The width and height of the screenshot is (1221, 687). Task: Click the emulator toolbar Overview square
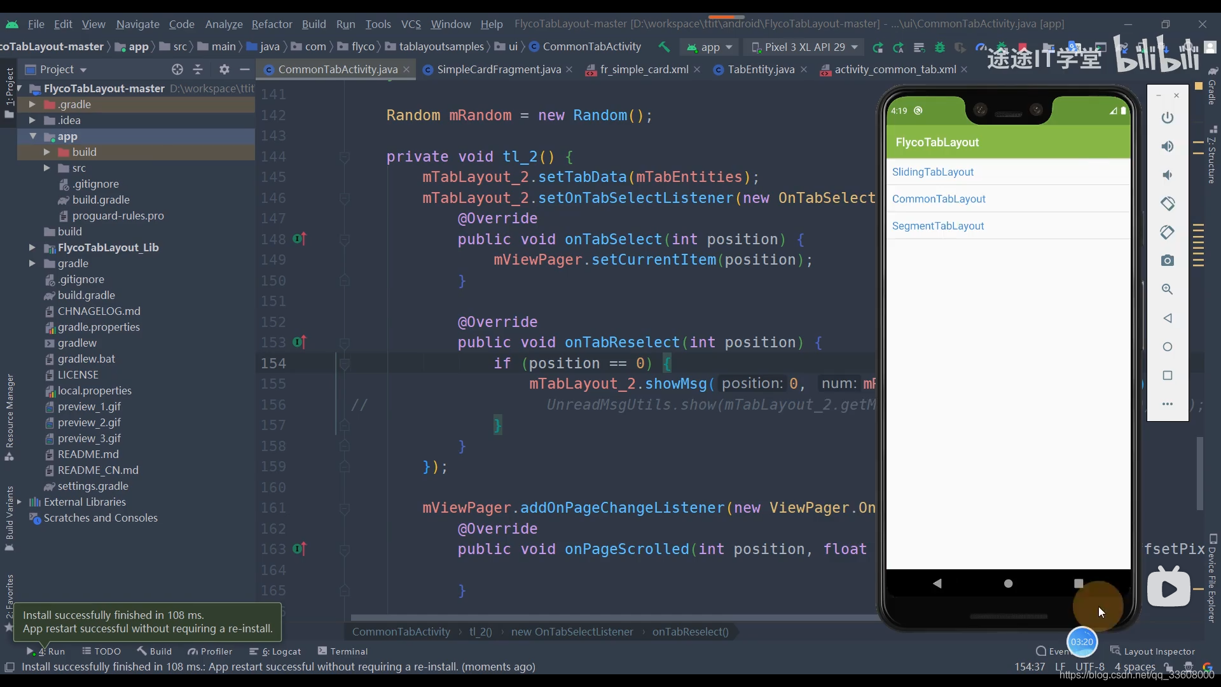coord(1168,375)
